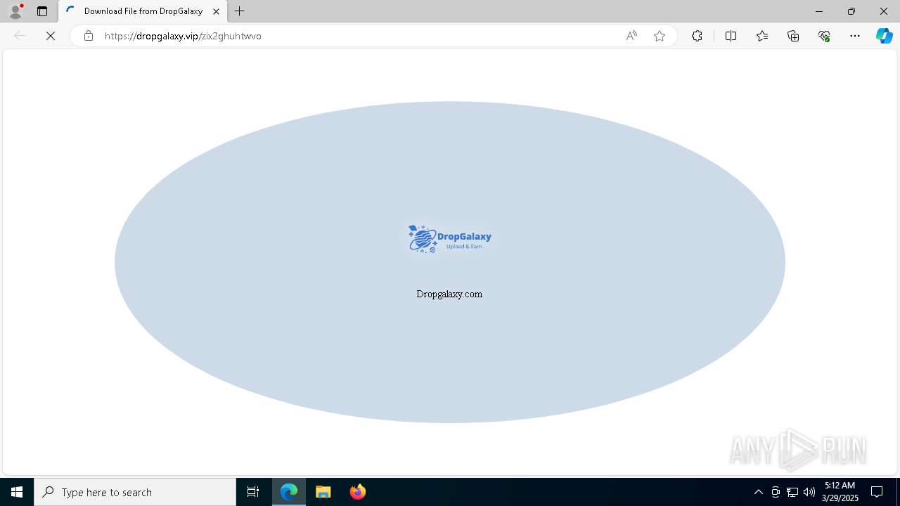The height and width of the screenshot is (506, 900).
Task: Open File Explorer from the taskbar
Action: coord(323,492)
